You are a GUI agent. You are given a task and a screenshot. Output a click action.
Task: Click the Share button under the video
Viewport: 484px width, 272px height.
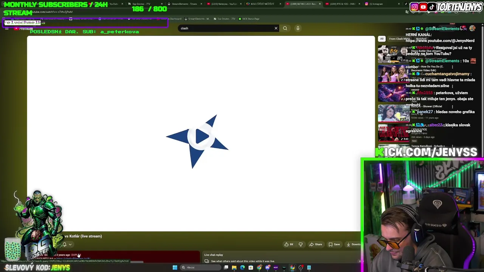pyautogui.click(x=316, y=244)
